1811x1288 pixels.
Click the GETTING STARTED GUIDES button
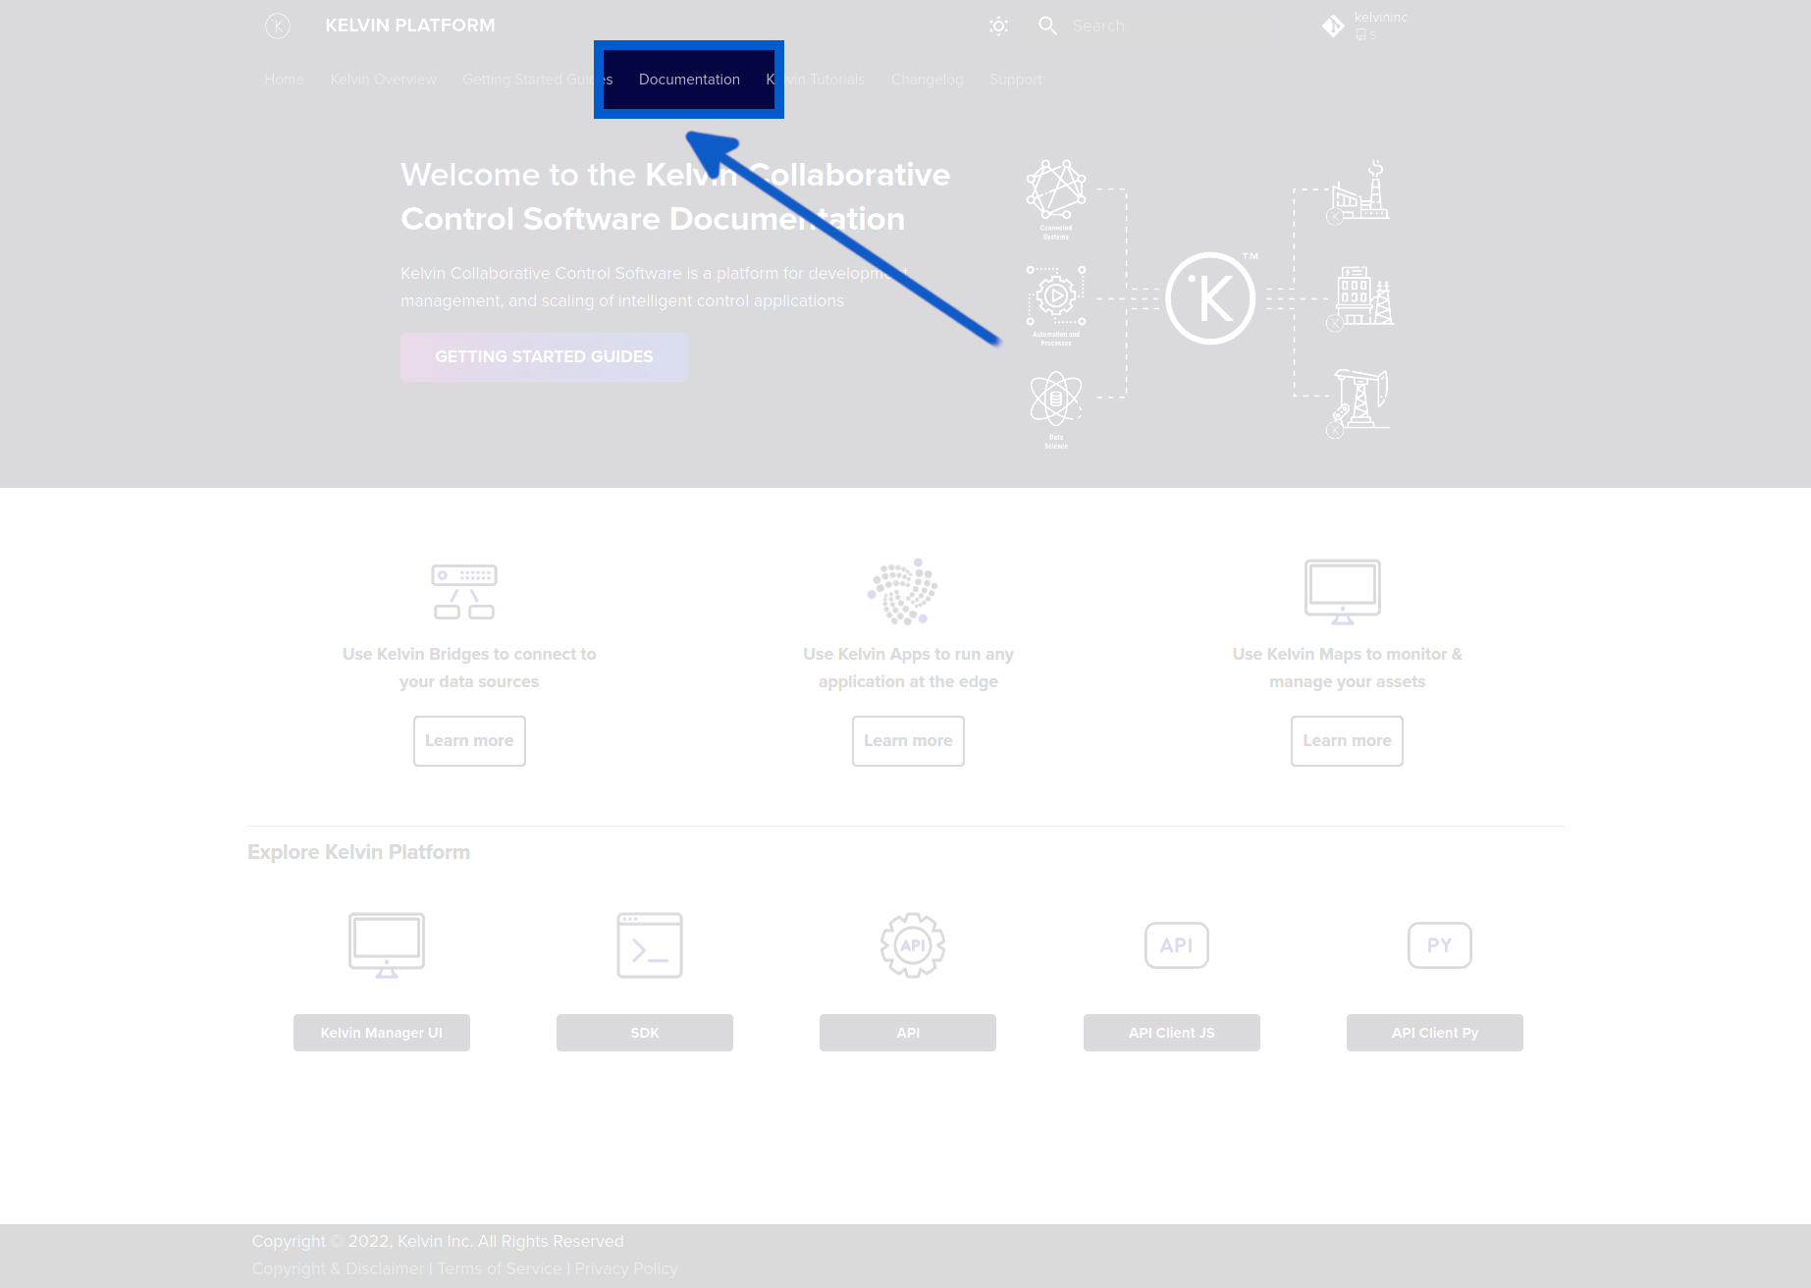pyautogui.click(x=544, y=356)
